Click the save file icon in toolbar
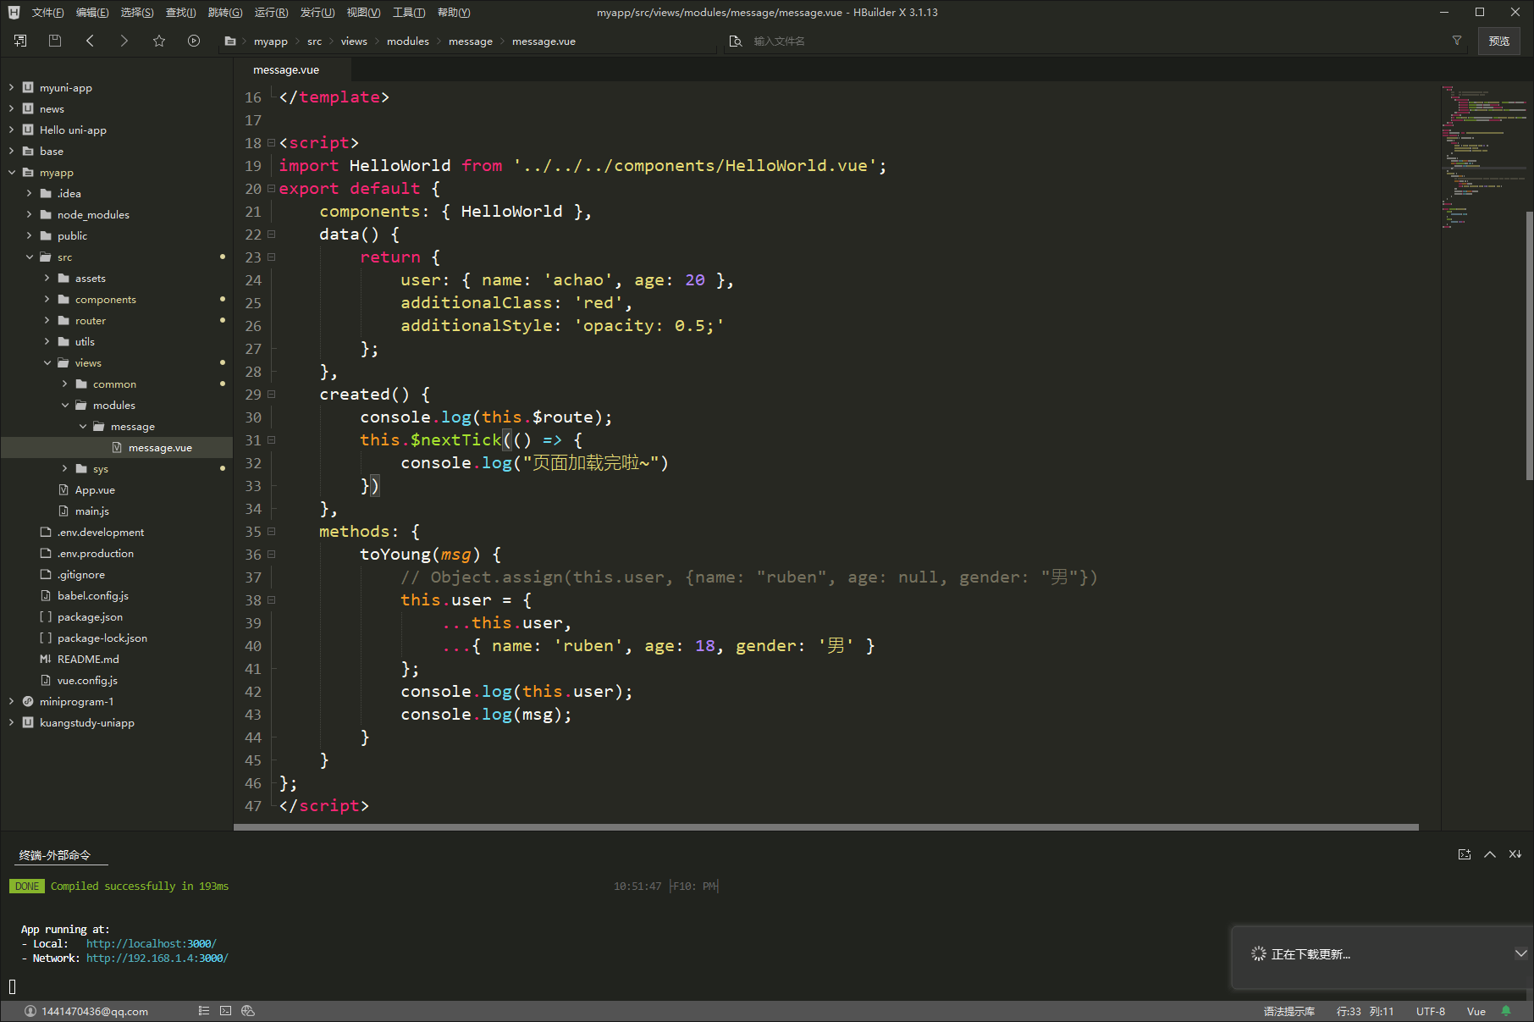 click(55, 41)
